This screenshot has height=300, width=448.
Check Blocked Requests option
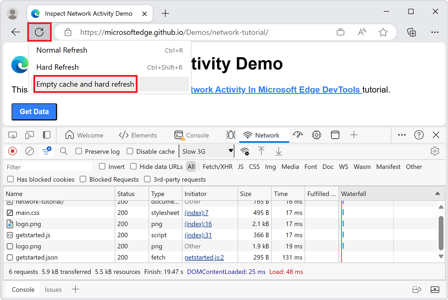click(83, 179)
